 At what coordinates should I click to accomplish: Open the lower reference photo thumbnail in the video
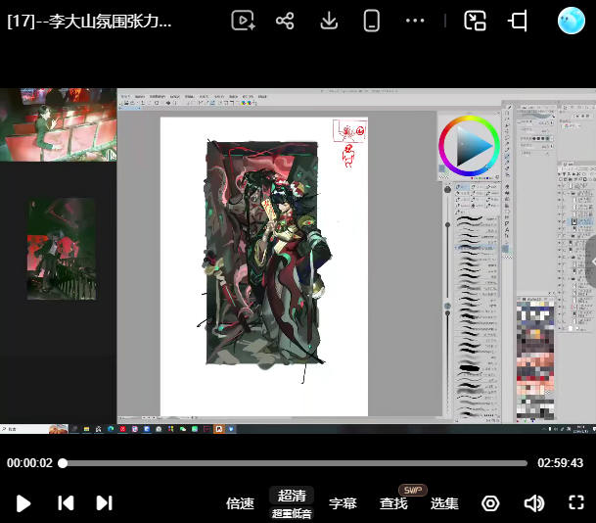tap(62, 249)
